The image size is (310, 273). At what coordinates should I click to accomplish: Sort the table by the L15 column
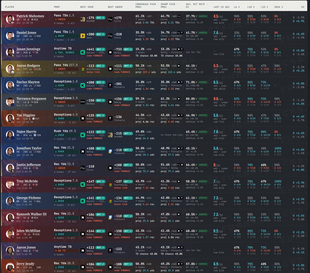click(265, 7)
